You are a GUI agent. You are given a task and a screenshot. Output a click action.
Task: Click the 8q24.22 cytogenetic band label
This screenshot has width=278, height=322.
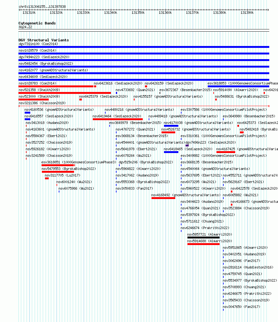pos(25,27)
